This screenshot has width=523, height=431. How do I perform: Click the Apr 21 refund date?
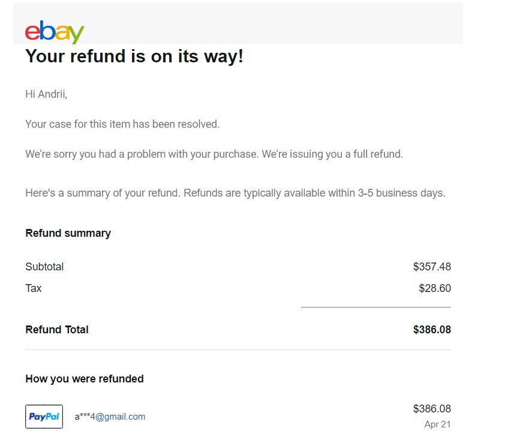[437, 424]
